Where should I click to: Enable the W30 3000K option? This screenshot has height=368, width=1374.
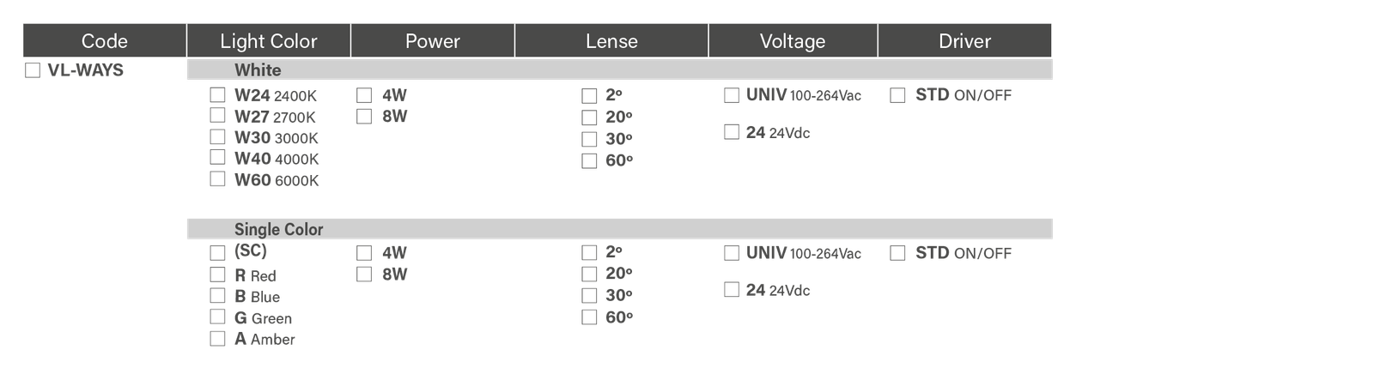[218, 137]
